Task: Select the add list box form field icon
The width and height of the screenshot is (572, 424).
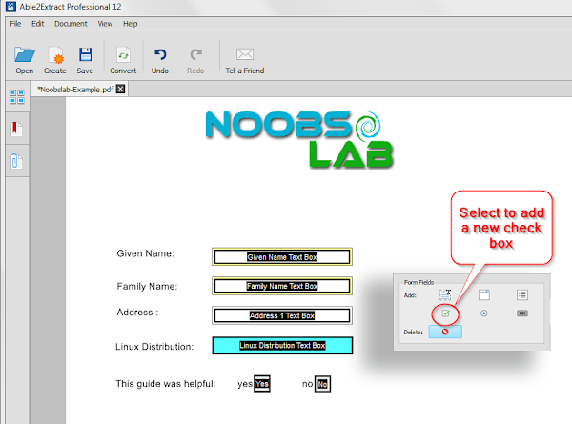Action: [x=522, y=294]
